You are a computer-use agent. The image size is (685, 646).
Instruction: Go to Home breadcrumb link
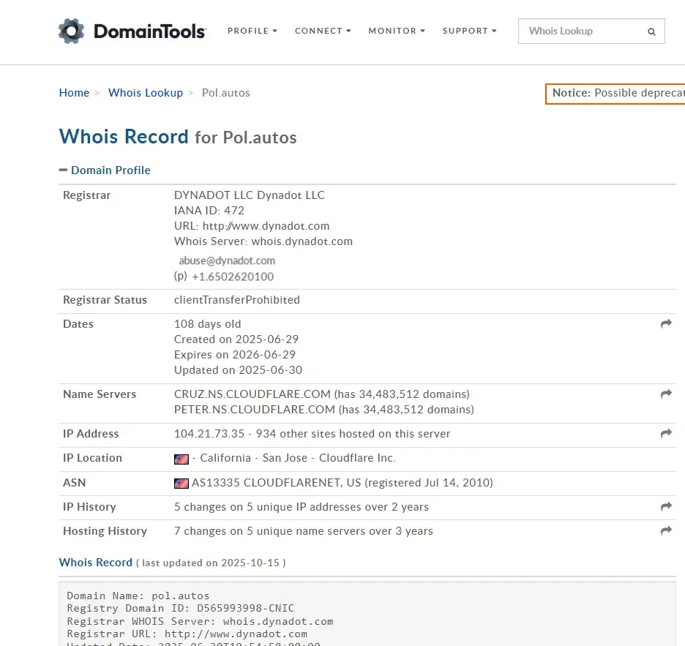coord(74,93)
